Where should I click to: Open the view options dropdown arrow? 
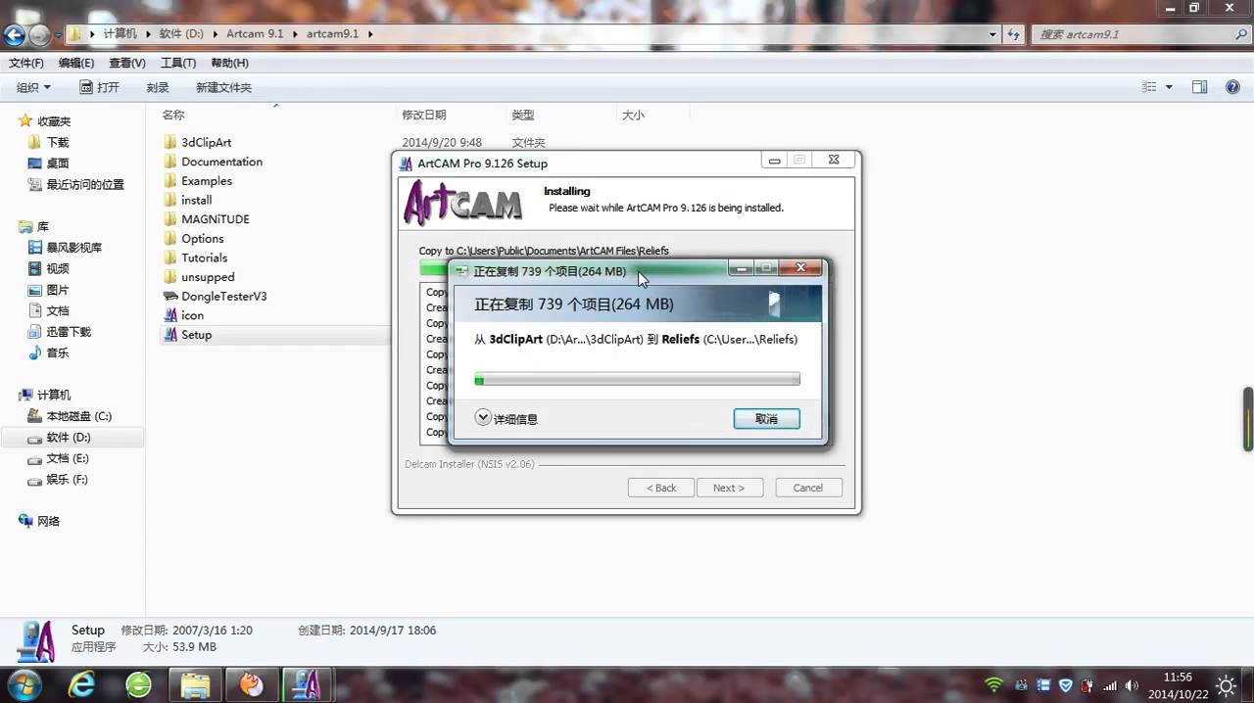[x=1169, y=87]
